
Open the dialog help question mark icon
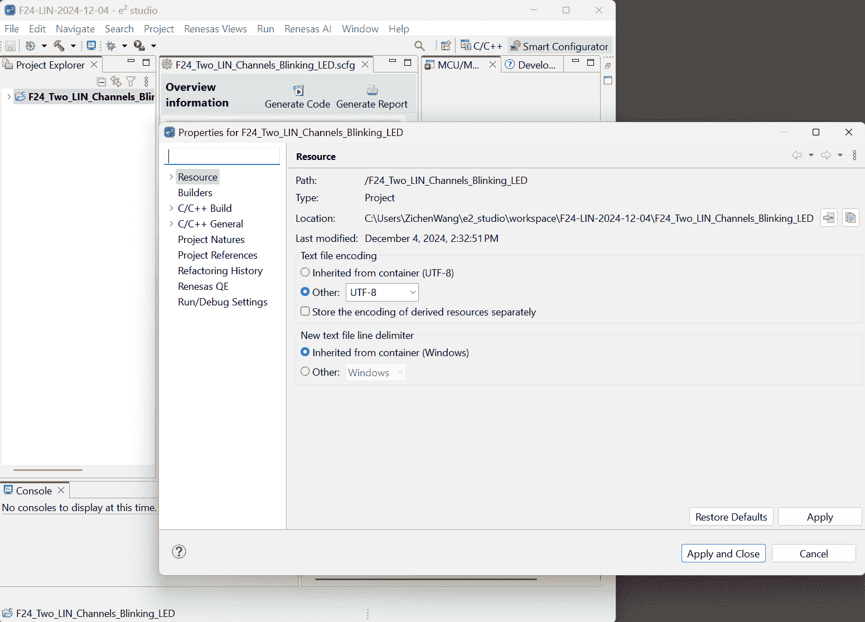pos(179,552)
